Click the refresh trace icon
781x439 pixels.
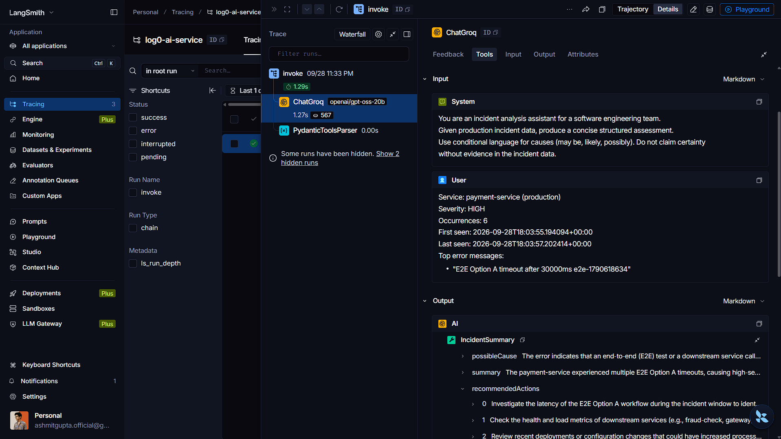(x=339, y=9)
